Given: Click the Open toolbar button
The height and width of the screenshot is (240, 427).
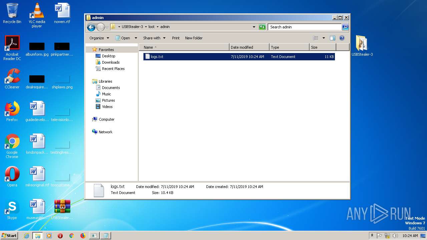Looking at the screenshot, I should click(x=123, y=38).
